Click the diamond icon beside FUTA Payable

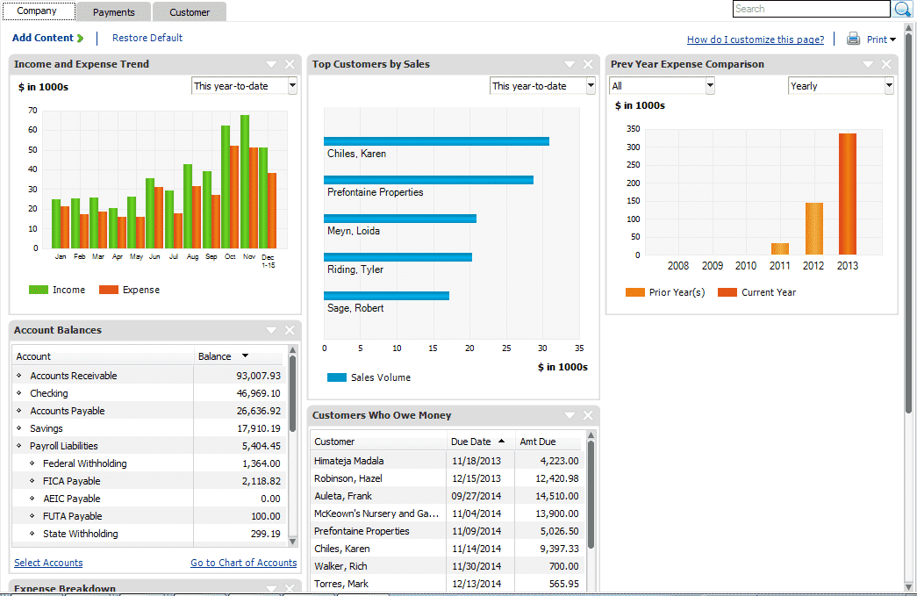[32, 516]
